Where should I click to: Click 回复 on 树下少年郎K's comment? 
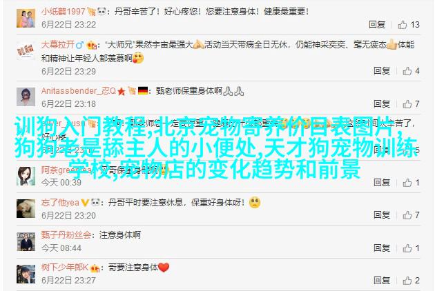click(x=382, y=280)
